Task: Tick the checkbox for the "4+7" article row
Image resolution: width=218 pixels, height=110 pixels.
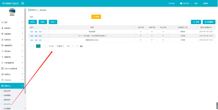Action: pos(46,36)
